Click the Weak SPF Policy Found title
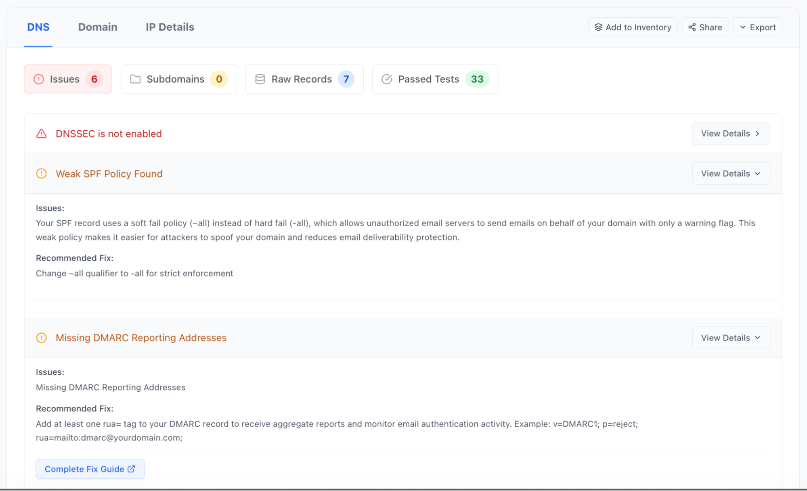Screen dimensions: 807x491 [109, 173]
